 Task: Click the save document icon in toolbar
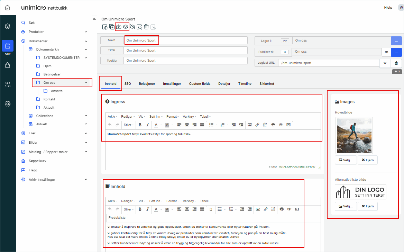point(119,27)
